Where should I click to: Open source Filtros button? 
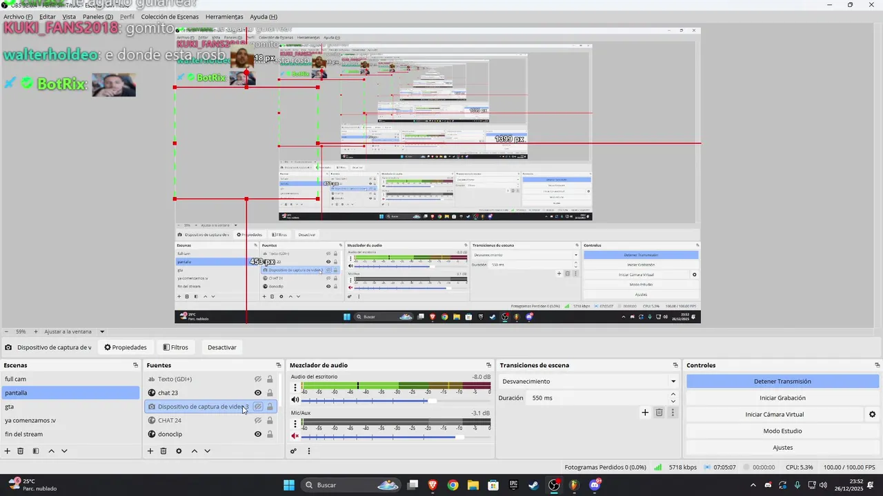click(x=175, y=347)
